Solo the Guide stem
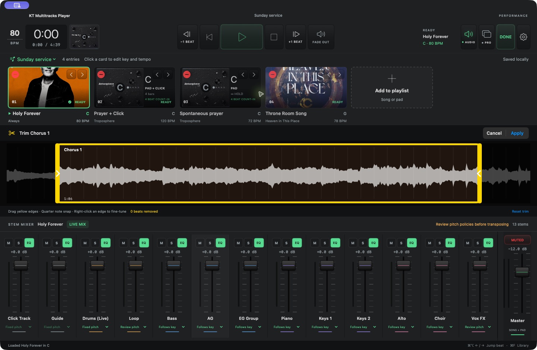This screenshot has width=537, height=350. tap(57, 243)
